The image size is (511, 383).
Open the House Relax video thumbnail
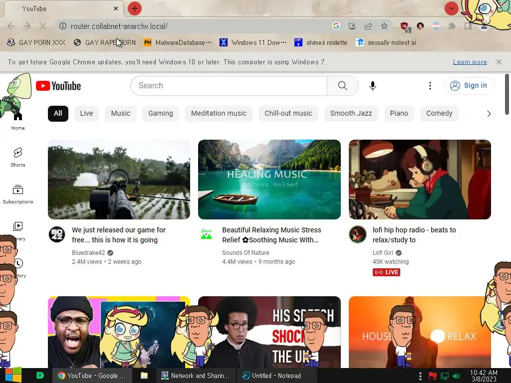tap(420, 332)
